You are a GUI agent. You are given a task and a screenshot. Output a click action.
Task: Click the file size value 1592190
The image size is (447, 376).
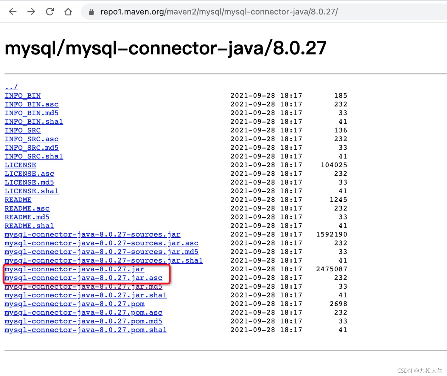332,234
